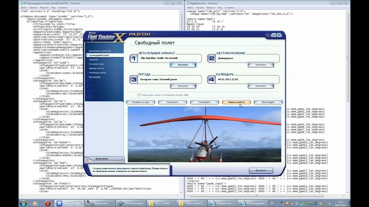Open Задания in FSX sidebar
The height and width of the screenshot is (207, 369).
pos(93,60)
